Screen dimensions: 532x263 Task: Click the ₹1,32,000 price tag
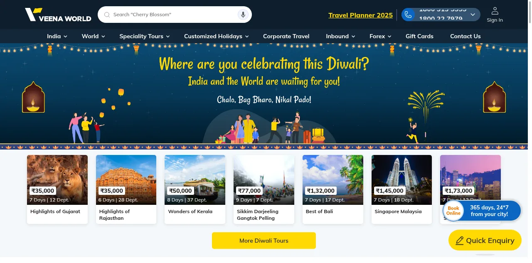321,191
